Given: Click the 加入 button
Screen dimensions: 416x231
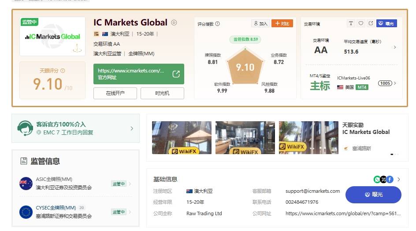Looking at the screenshot, I should [260, 24].
